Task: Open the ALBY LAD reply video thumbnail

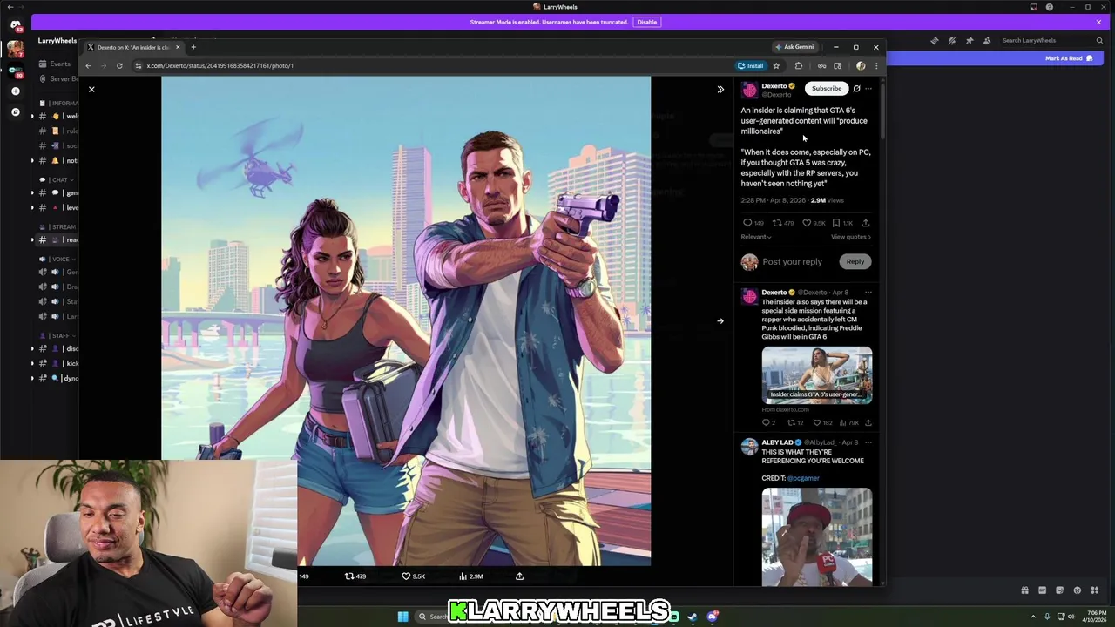Action: click(817, 536)
